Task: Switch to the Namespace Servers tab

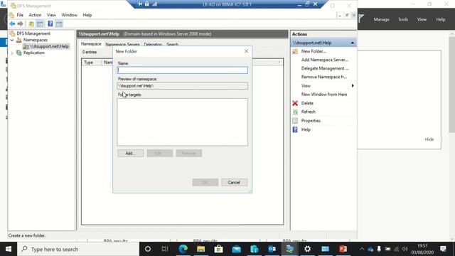Action: 122,44
